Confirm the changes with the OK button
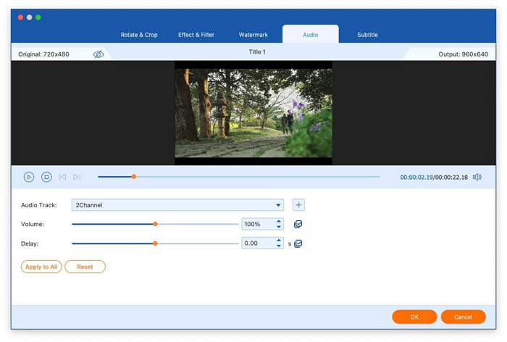 pyautogui.click(x=414, y=317)
